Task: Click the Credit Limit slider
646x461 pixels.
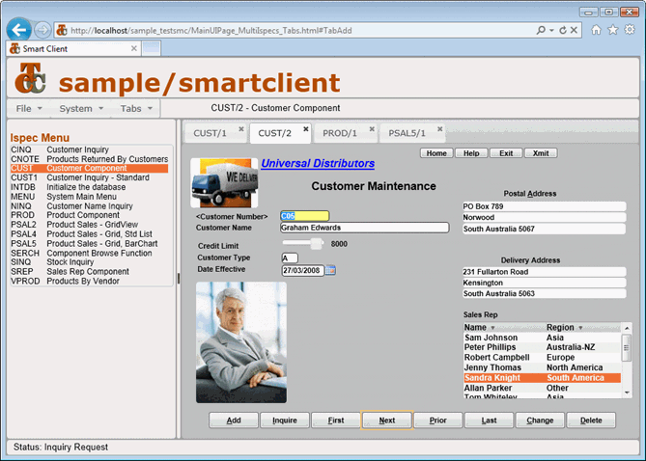Action: (315, 244)
